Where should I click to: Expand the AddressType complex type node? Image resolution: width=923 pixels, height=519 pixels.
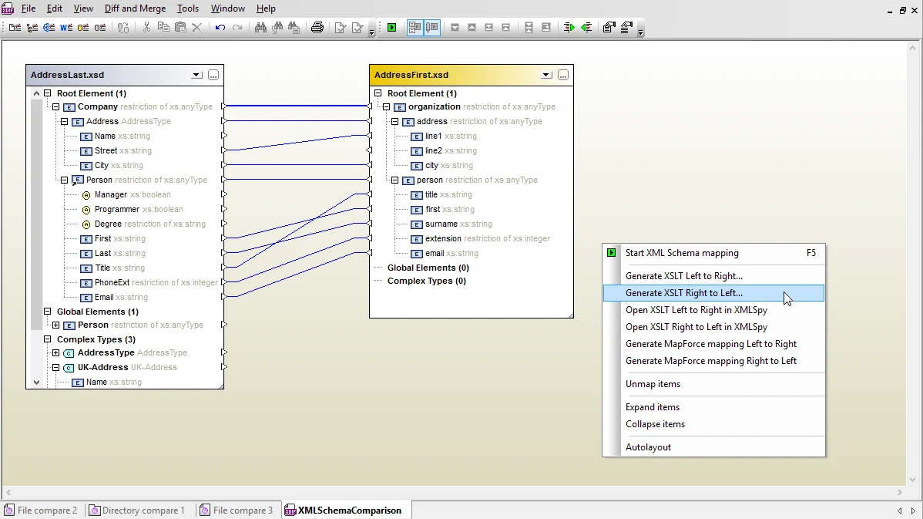(56, 353)
